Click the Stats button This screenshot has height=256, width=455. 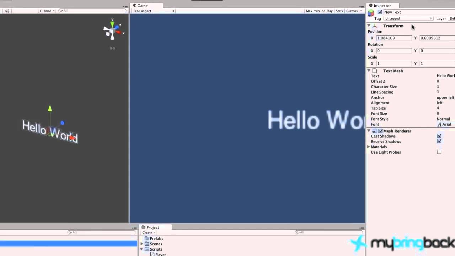(339, 11)
